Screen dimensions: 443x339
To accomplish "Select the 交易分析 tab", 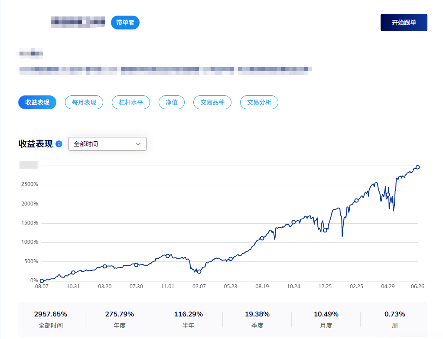I will (x=259, y=102).
